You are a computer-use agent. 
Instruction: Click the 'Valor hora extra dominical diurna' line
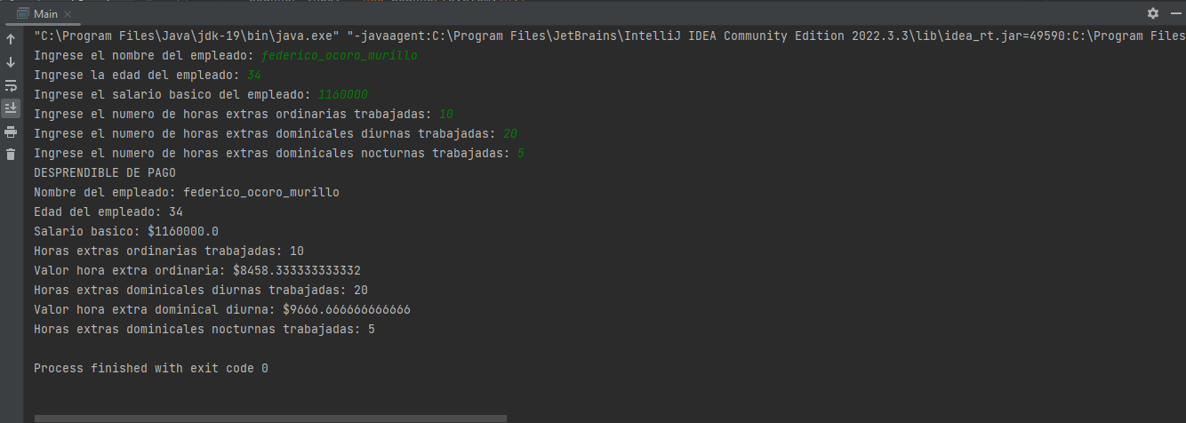(221, 309)
